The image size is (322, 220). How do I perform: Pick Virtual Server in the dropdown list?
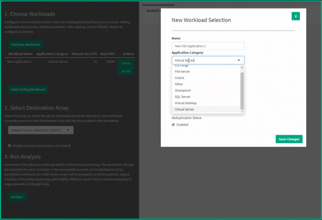tap(185, 109)
